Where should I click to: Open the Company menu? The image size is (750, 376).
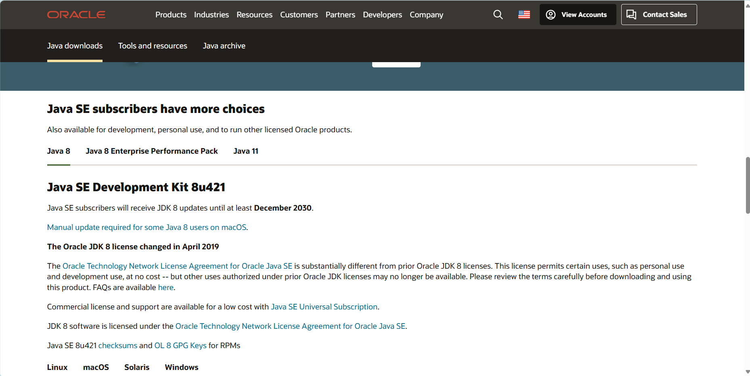click(x=426, y=15)
